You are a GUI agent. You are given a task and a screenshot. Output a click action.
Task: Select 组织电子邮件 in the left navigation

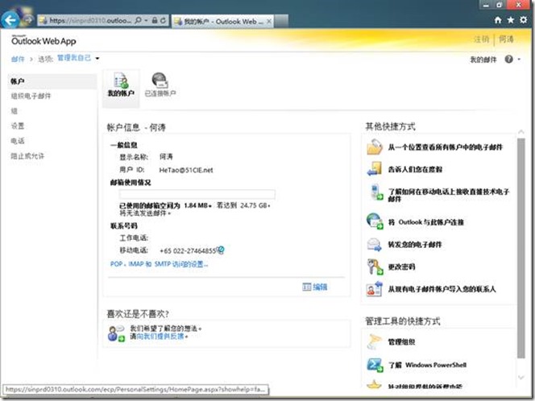point(31,96)
